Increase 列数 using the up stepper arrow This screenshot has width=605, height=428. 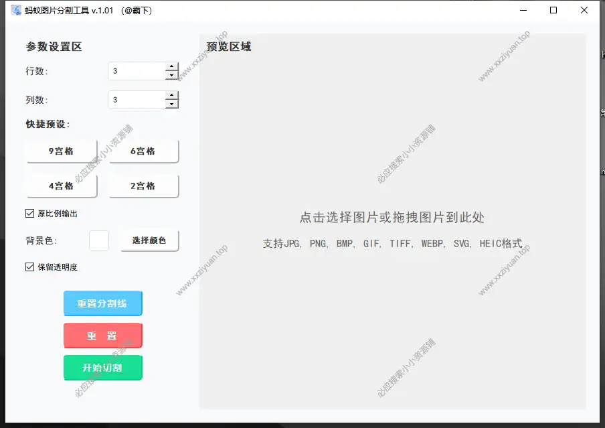[x=172, y=95]
